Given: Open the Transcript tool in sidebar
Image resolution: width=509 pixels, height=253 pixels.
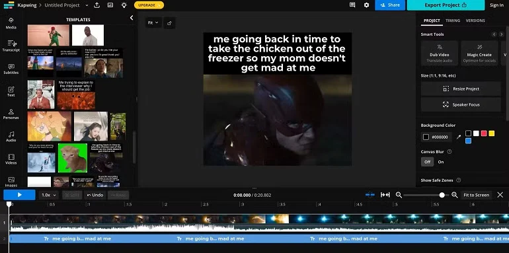Looking at the screenshot, I should (x=11, y=46).
